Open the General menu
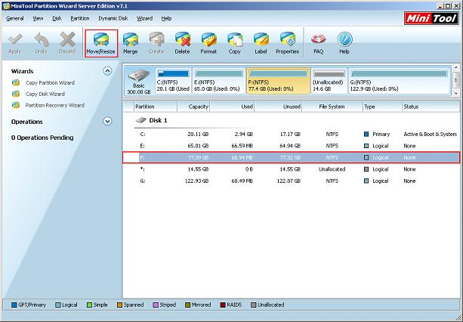The height and width of the screenshot is (322, 463). pyautogui.click(x=15, y=18)
